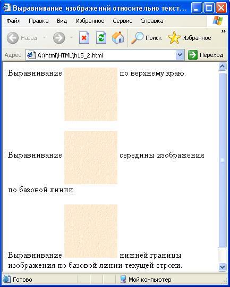Open Favorites star icon in toolbar

pyautogui.click(x=174, y=38)
